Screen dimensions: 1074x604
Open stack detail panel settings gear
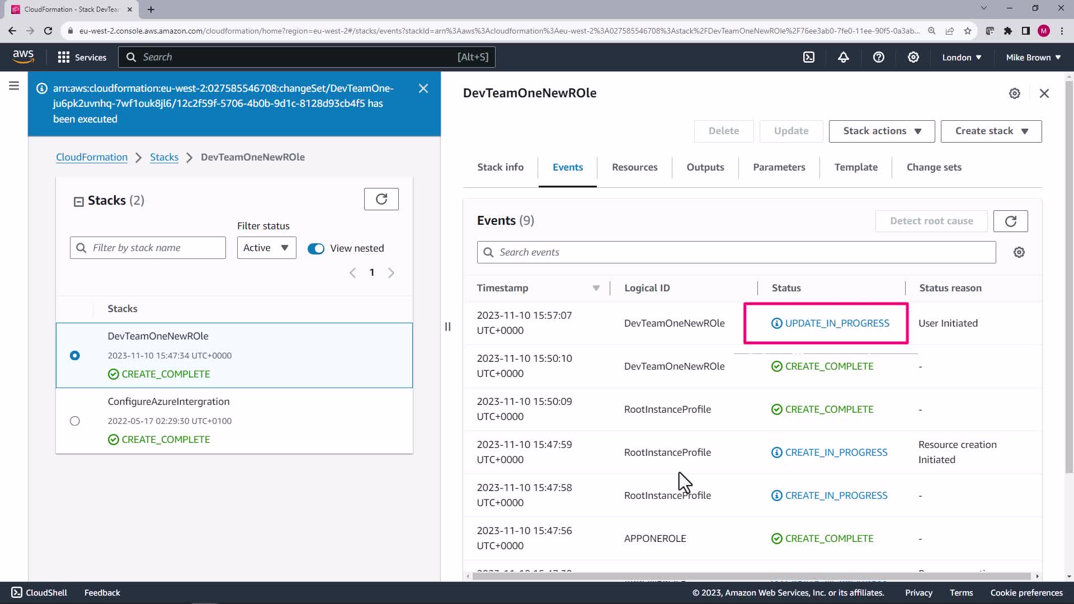pos(1014,93)
